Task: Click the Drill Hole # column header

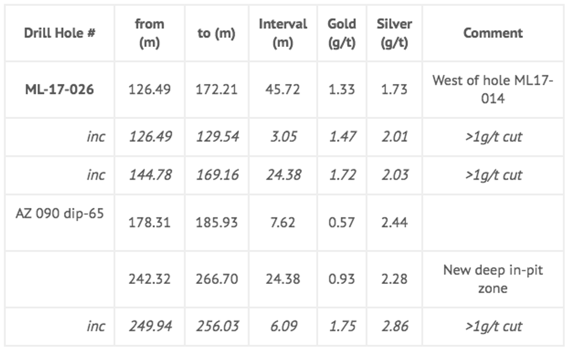Action: [x=60, y=33]
